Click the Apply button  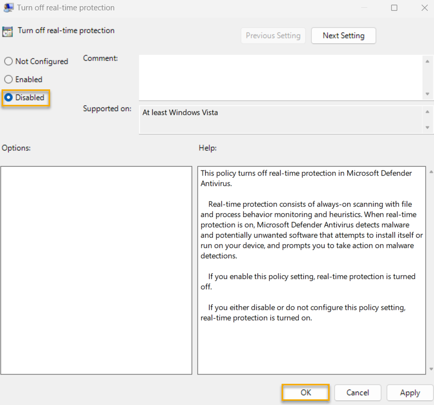tap(410, 393)
